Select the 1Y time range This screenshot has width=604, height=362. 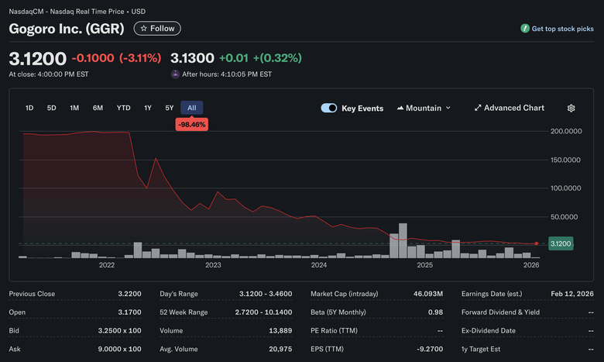tap(148, 108)
